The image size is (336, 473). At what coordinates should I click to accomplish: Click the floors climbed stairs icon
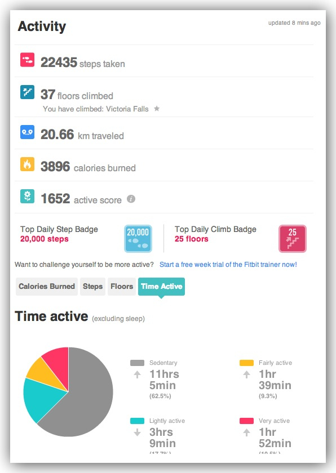click(x=27, y=92)
